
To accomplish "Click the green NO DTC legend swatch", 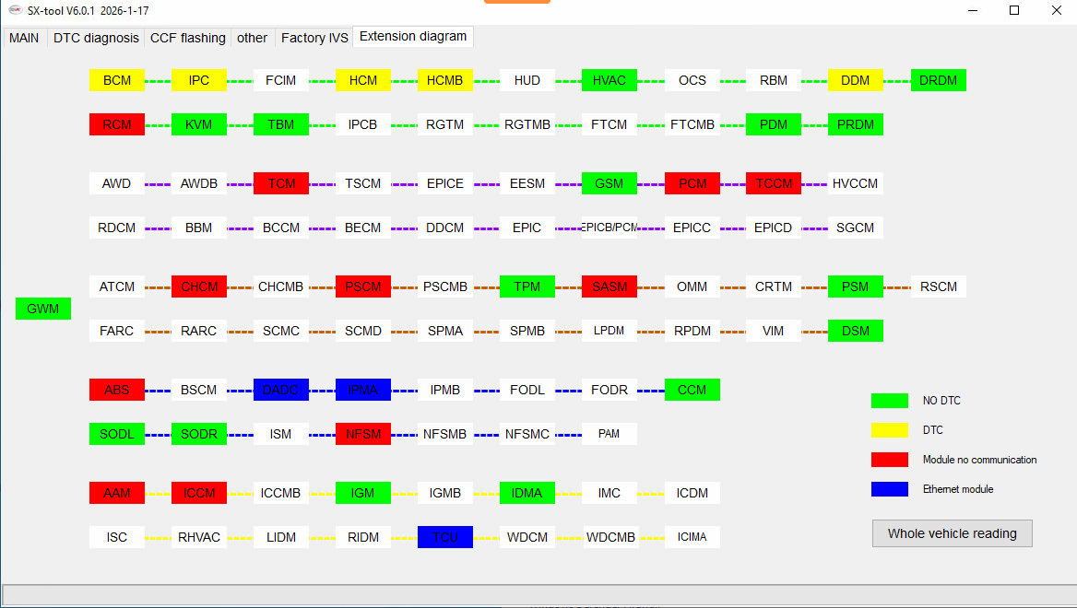I will click(x=890, y=401).
